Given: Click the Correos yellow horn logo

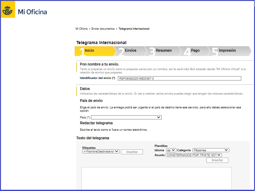Looking at the screenshot, I should coord(8,12).
